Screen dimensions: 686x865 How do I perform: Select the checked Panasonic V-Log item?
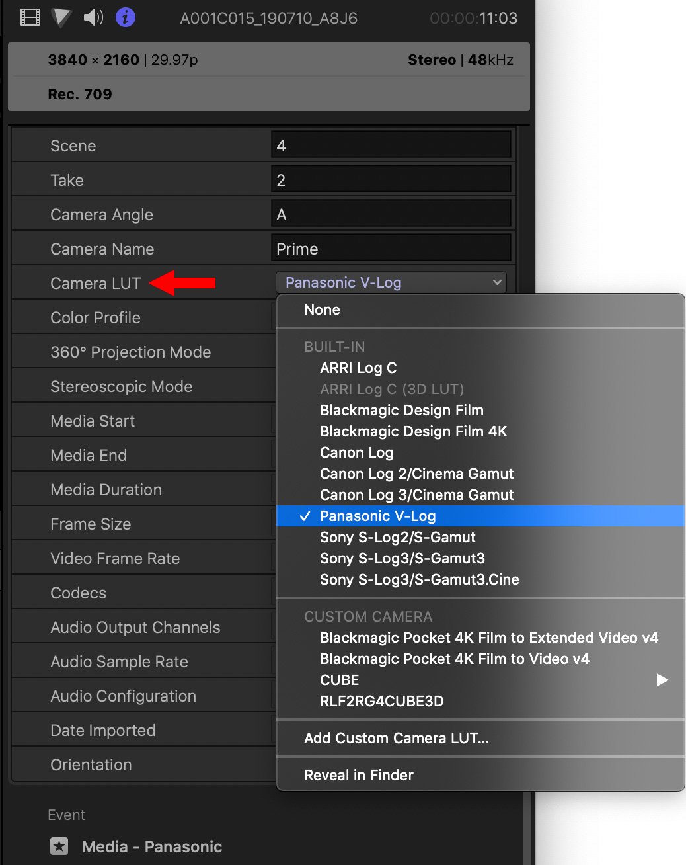(x=377, y=516)
